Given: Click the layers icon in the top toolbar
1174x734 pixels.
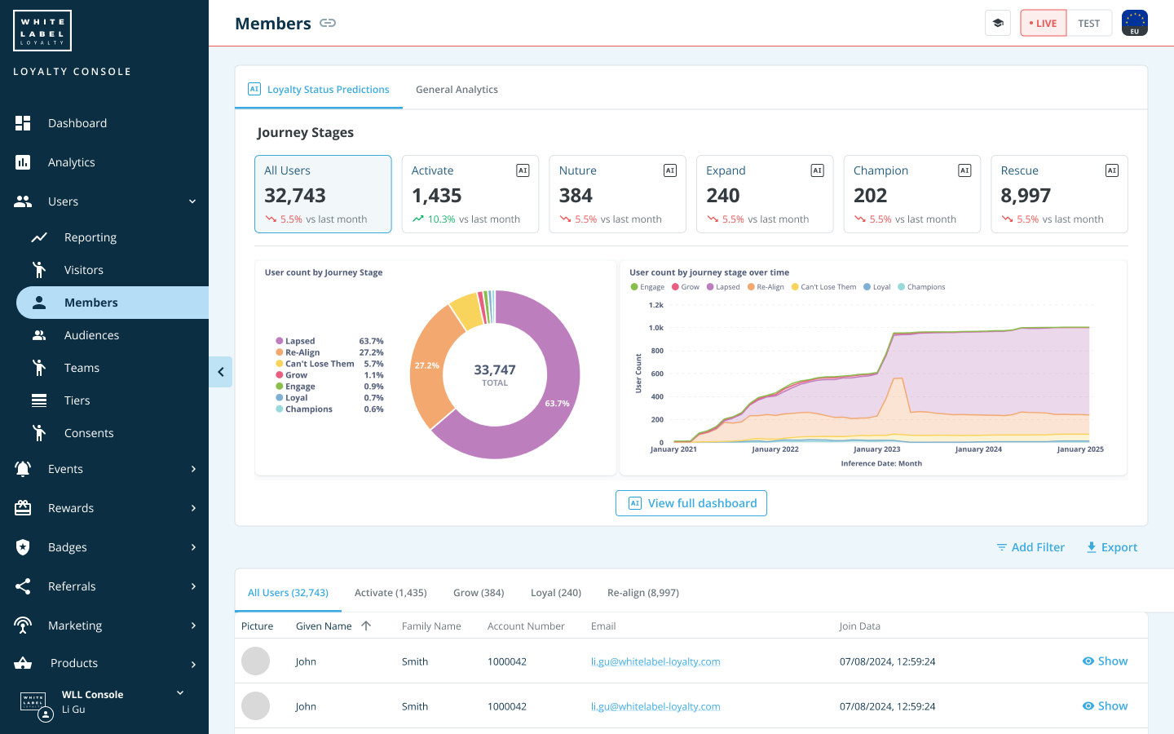Looking at the screenshot, I should [x=997, y=23].
